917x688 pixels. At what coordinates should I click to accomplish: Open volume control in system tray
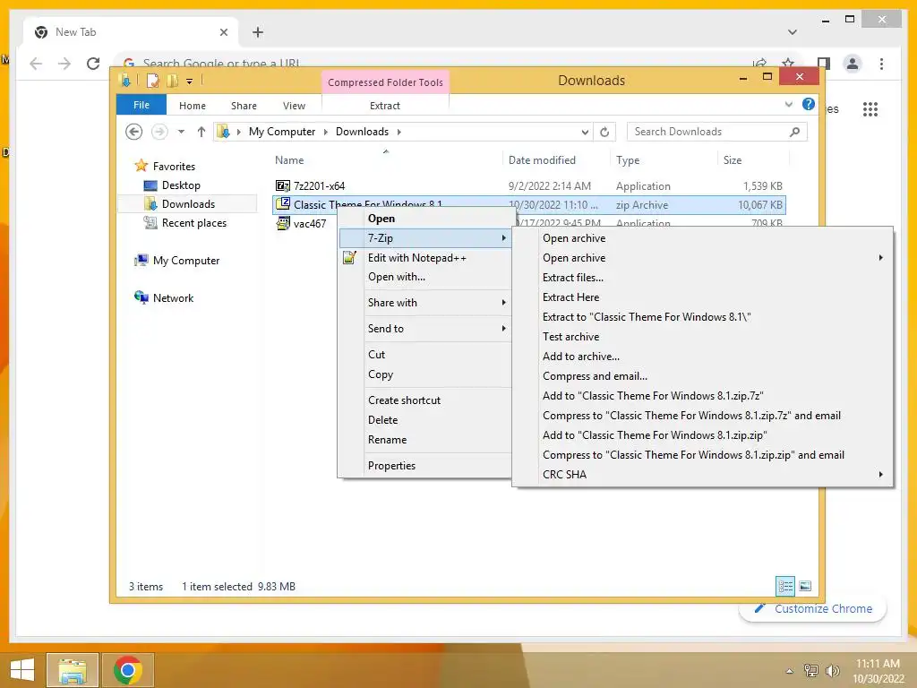(x=832, y=670)
